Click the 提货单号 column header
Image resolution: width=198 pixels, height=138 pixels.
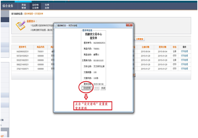point(23,47)
